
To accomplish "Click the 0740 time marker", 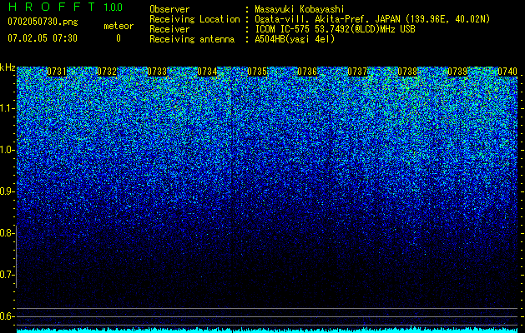I will 507,72.
